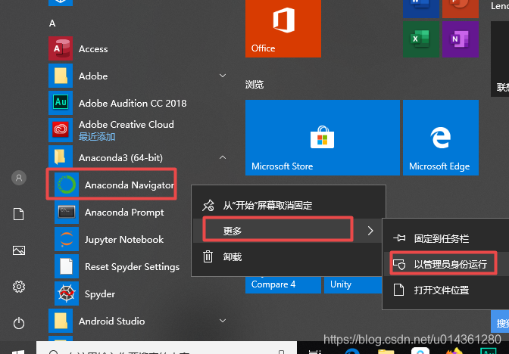Open the Office tile
This screenshot has width=509, height=354.
pos(283,29)
